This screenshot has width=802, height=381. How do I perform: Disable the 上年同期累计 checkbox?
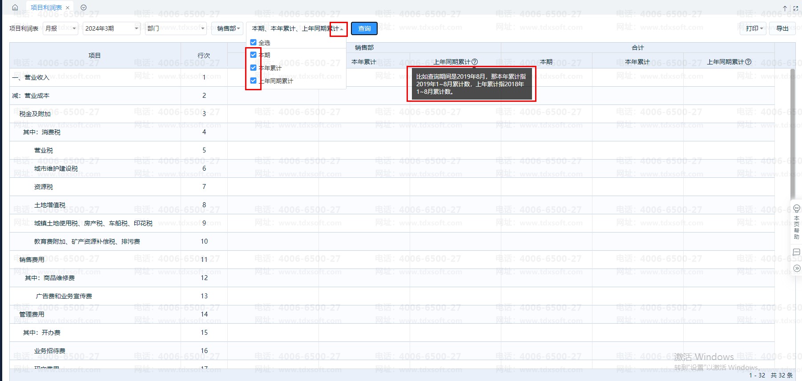tap(253, 80)
